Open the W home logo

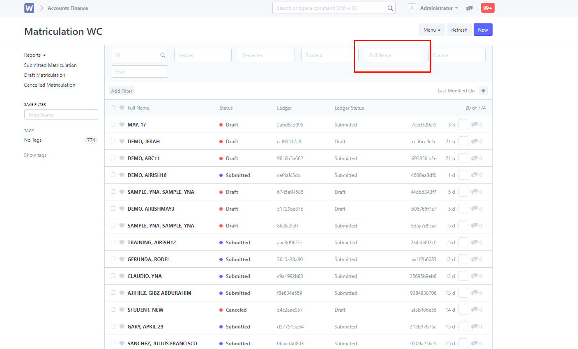coord(29,8)
